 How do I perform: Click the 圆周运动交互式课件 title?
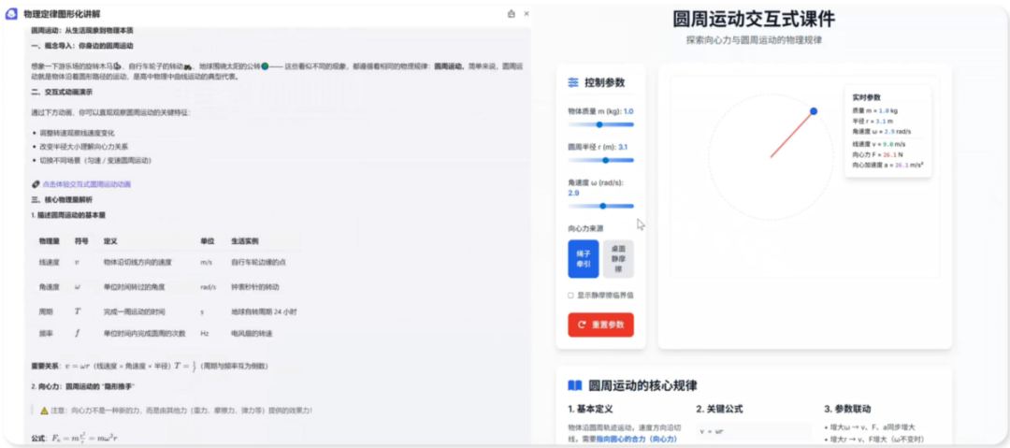pyautogui.click(x=754, y=19)
